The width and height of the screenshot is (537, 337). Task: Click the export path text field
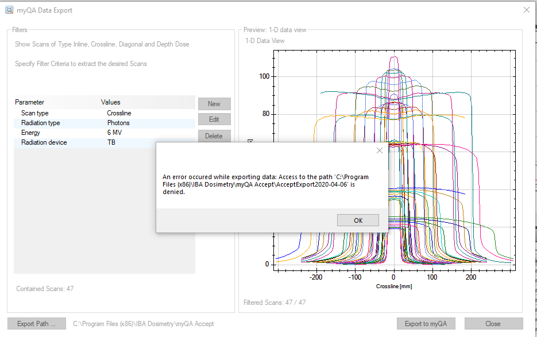[x=143, y=324]
